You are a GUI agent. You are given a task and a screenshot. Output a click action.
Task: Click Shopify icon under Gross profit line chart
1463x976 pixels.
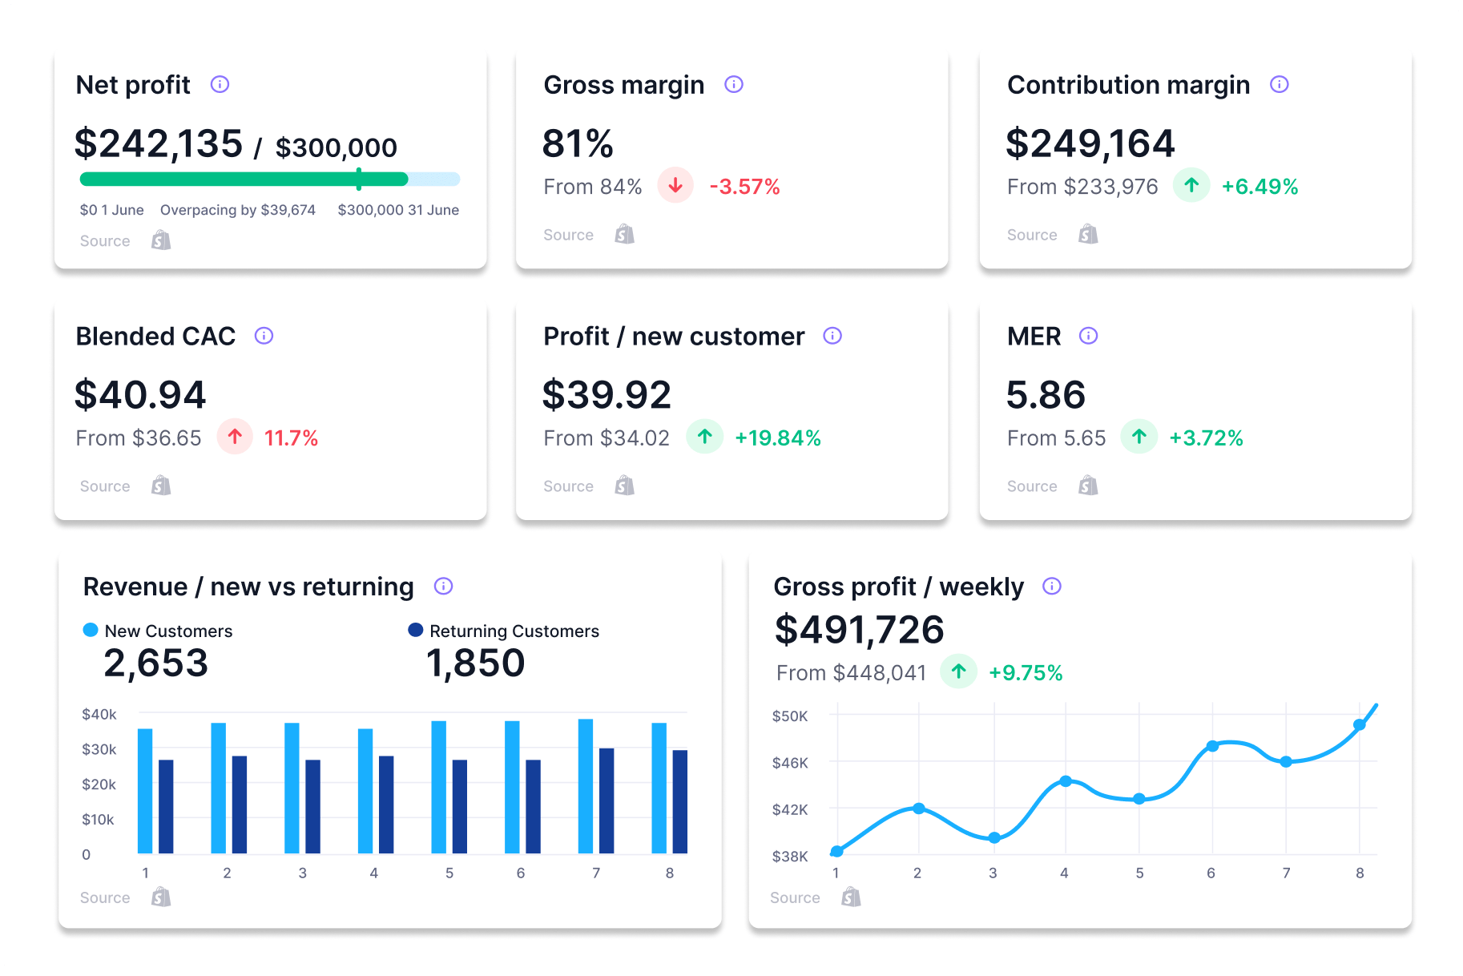pyautogui.click(x=851, y=897)
